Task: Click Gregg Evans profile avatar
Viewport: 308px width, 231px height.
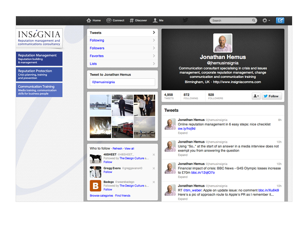Action: pyautogui.click(x=96, y=172)
